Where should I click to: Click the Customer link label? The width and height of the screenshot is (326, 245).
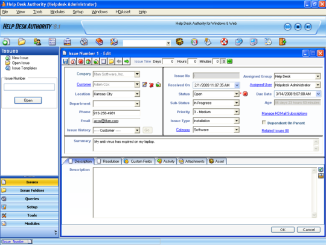coord(84,84)
